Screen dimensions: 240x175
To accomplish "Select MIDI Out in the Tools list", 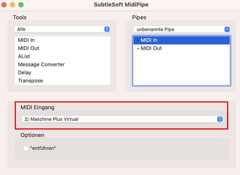I will tap(62, 48).
